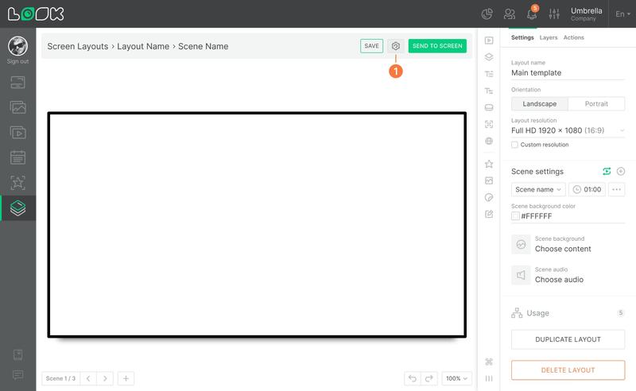Enable Custom resolution checkbox

coord(514,145)
